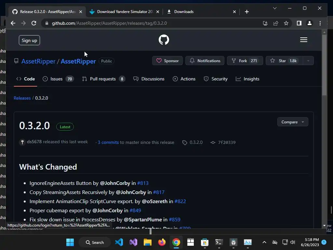Image resolution: width=333 pixels, height=250 pixels.
Task: Open pull request #822
Action: tap(180, 201)
